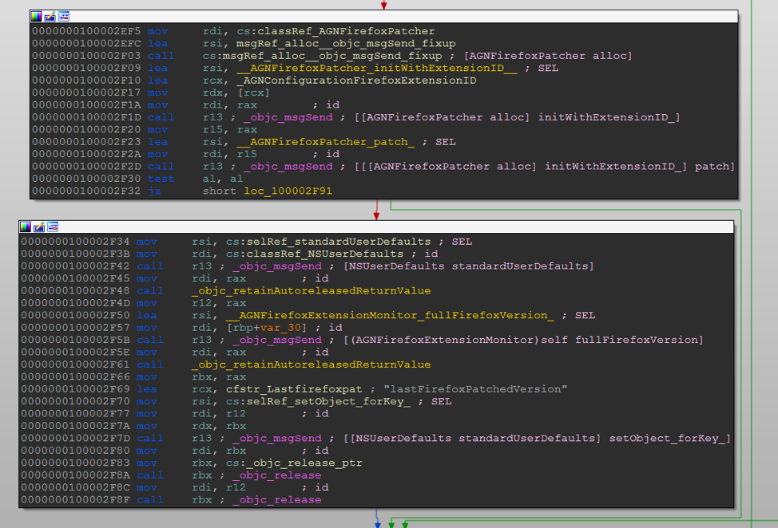Click _objc_msgSend on line 0000000100002F1D
Viewport: 778px width, 528px height.
[288, 117]
